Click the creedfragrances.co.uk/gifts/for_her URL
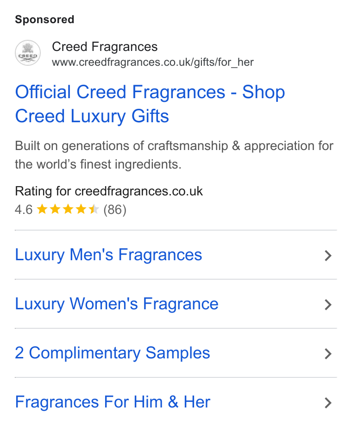352x426 pixels. 153,63
